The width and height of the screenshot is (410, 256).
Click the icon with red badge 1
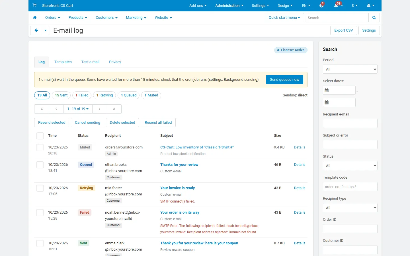coord(322,5)
